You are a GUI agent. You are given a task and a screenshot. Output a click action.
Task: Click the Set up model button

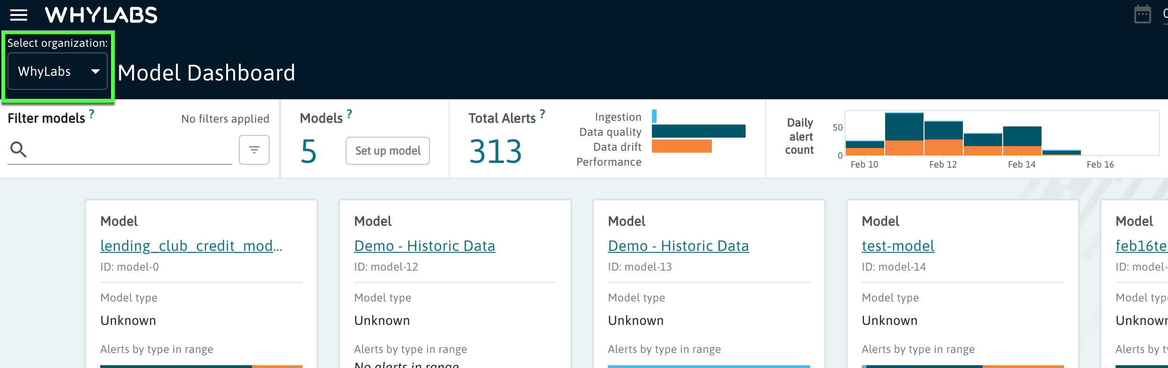pos(387,151)
